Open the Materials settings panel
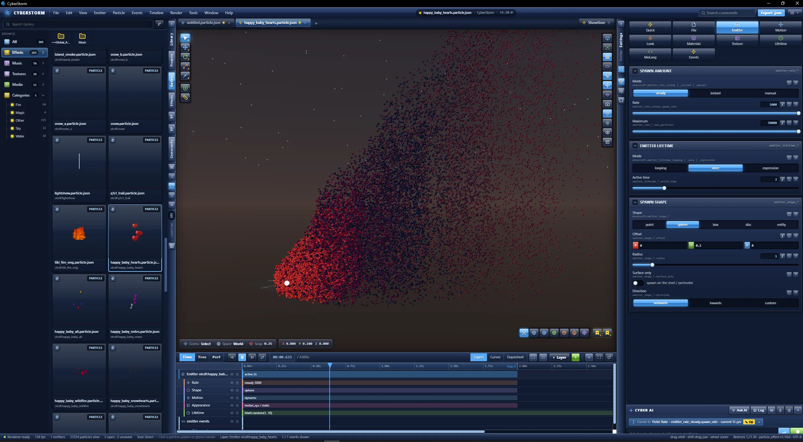Image resolution: width=803 pixels, height=442 pixels. [x=694, y=41]
